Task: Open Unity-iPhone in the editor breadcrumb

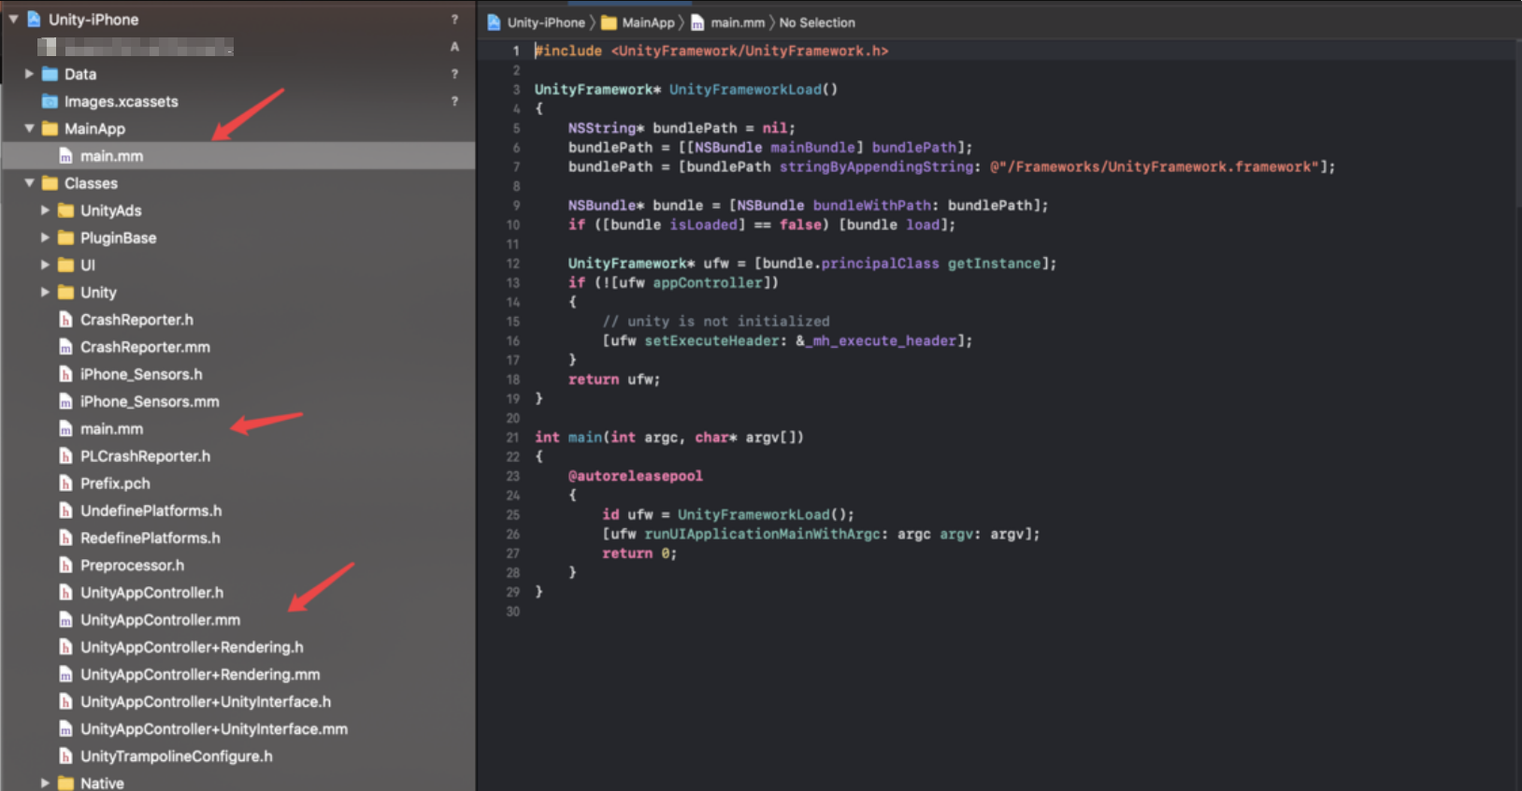Action: [x=546, y=22]
